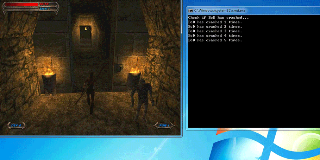Click the player character holding a staff
The height and width of the screenshot is (160, 320).
coord(90,93)
